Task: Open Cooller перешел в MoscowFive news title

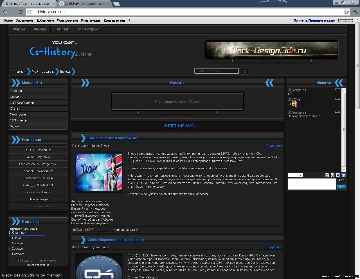Action: (112, 138)
